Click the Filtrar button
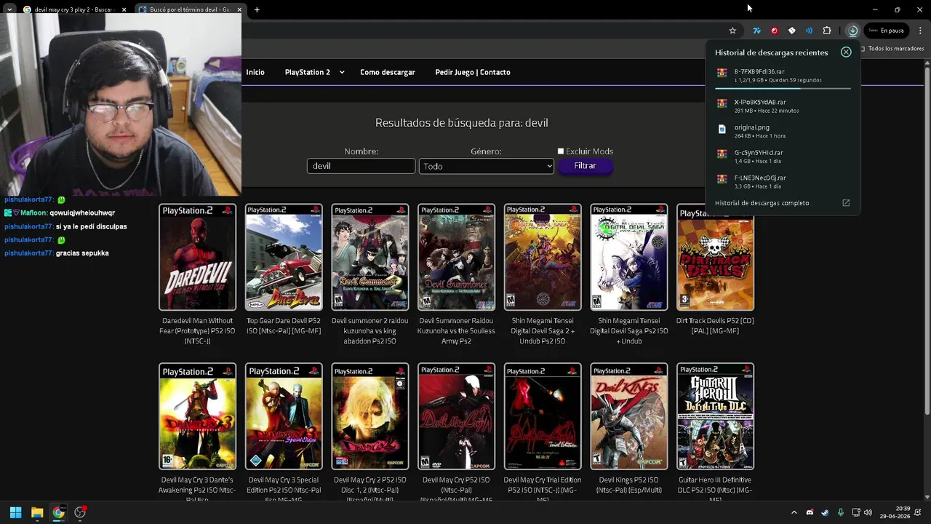 click(x=585, y=166)
